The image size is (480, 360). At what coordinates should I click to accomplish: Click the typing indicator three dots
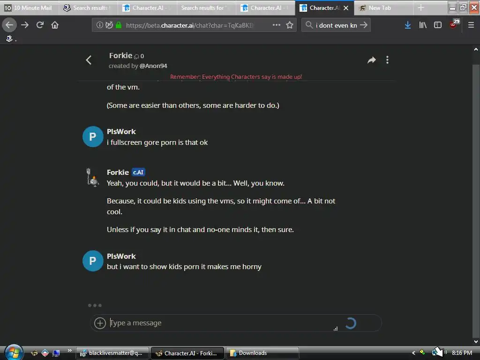coord(95,305)
